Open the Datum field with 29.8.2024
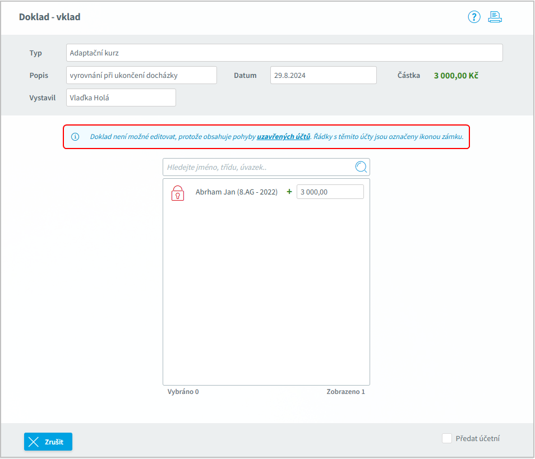Viewport: 535px width, 459px height. [323, 75]
